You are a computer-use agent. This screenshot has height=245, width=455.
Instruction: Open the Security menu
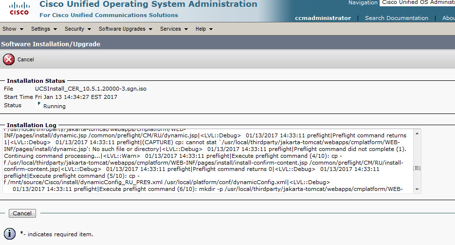78,29
